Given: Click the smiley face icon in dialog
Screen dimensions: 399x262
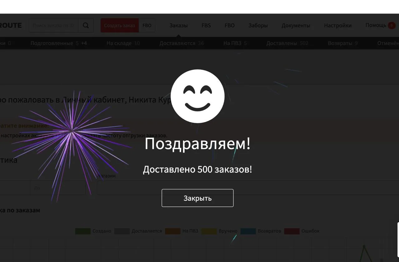Looking at the screenshot, I should click(198, 96).
